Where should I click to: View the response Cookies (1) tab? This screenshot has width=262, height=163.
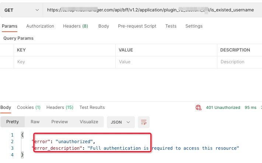(29, 107)
